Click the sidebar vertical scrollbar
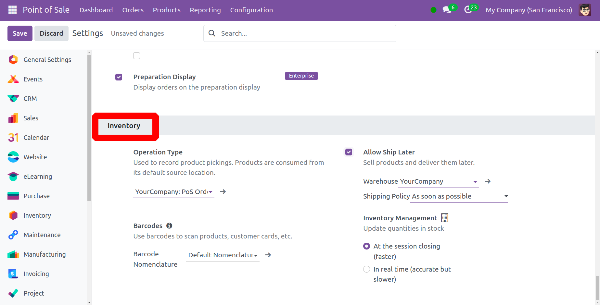This screenshot has width=600, height=305. (89, 130)
